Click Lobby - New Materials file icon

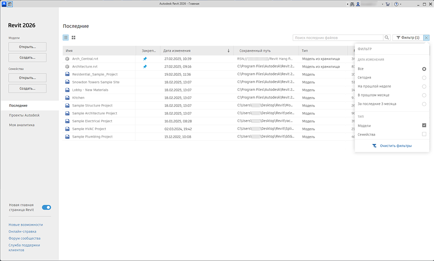click(x=67, y=90)
